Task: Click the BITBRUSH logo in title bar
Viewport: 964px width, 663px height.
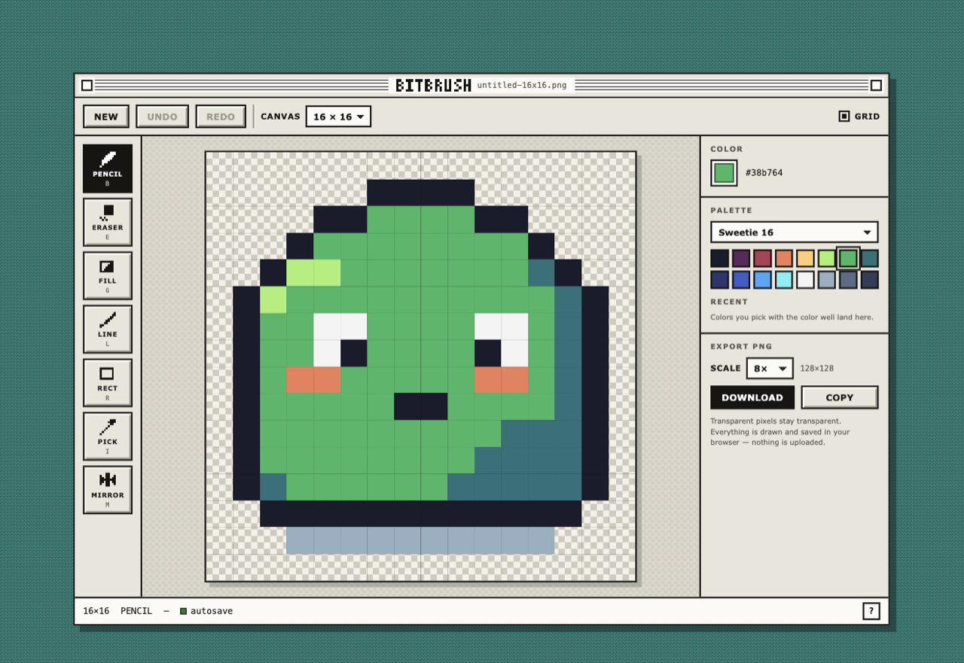Action: 434,85
